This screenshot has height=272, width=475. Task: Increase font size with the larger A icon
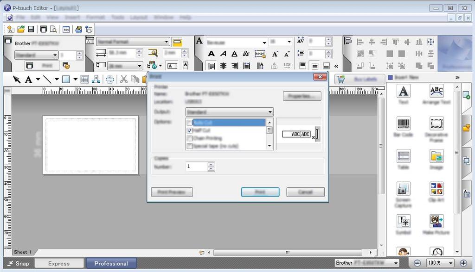pyautogui.click(x=275, y=54)
